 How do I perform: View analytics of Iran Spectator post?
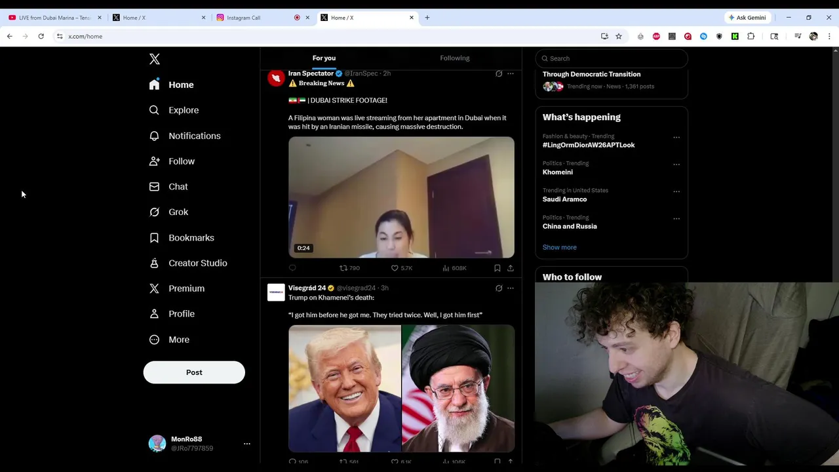[x=454, y=268]
